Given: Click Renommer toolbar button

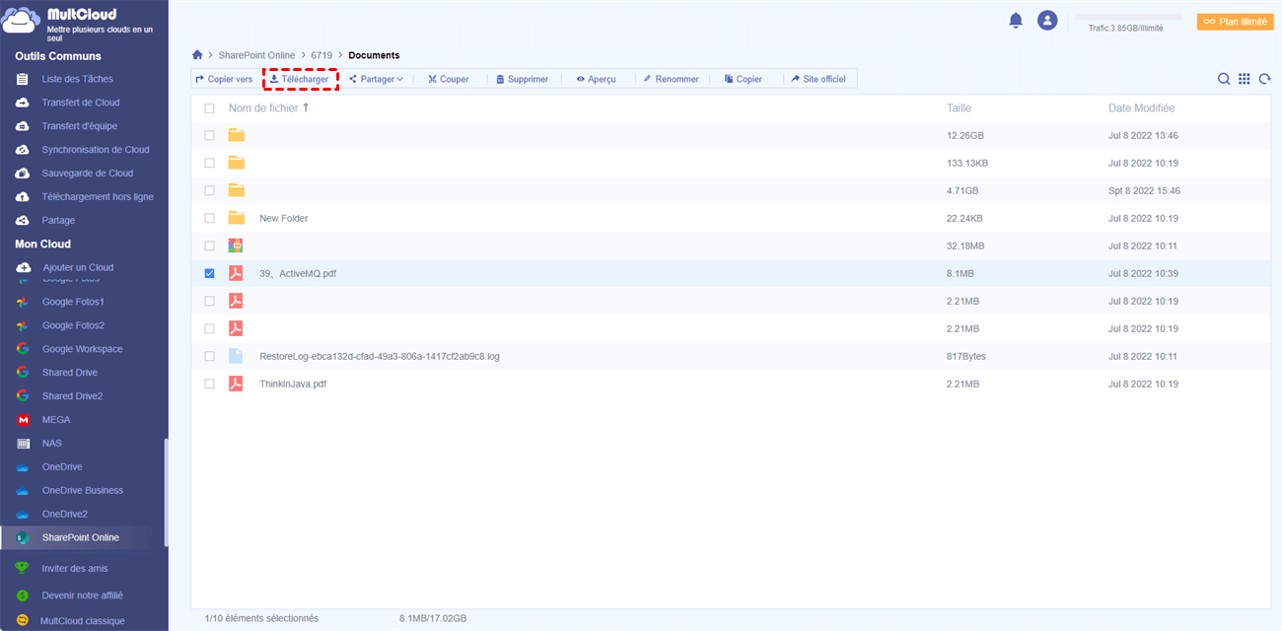Looking at the screenshot, I should pos(671,79).
